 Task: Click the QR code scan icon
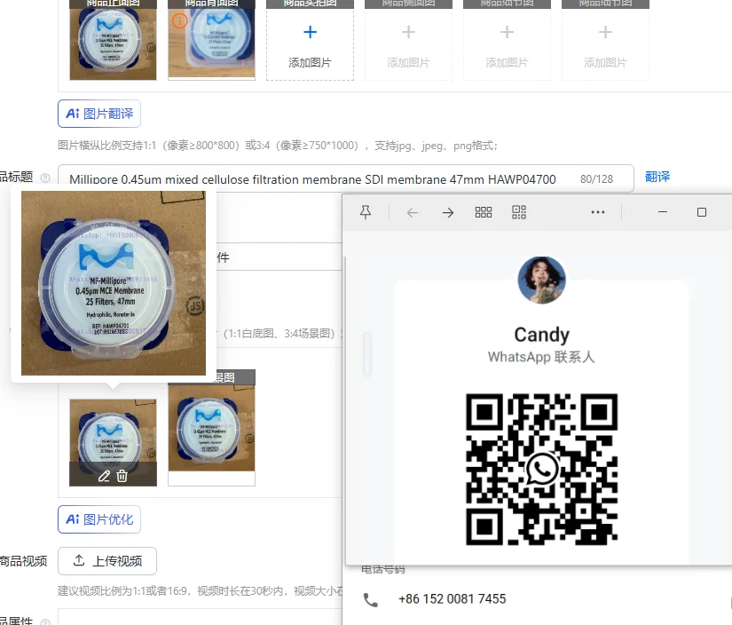[519, 212]
